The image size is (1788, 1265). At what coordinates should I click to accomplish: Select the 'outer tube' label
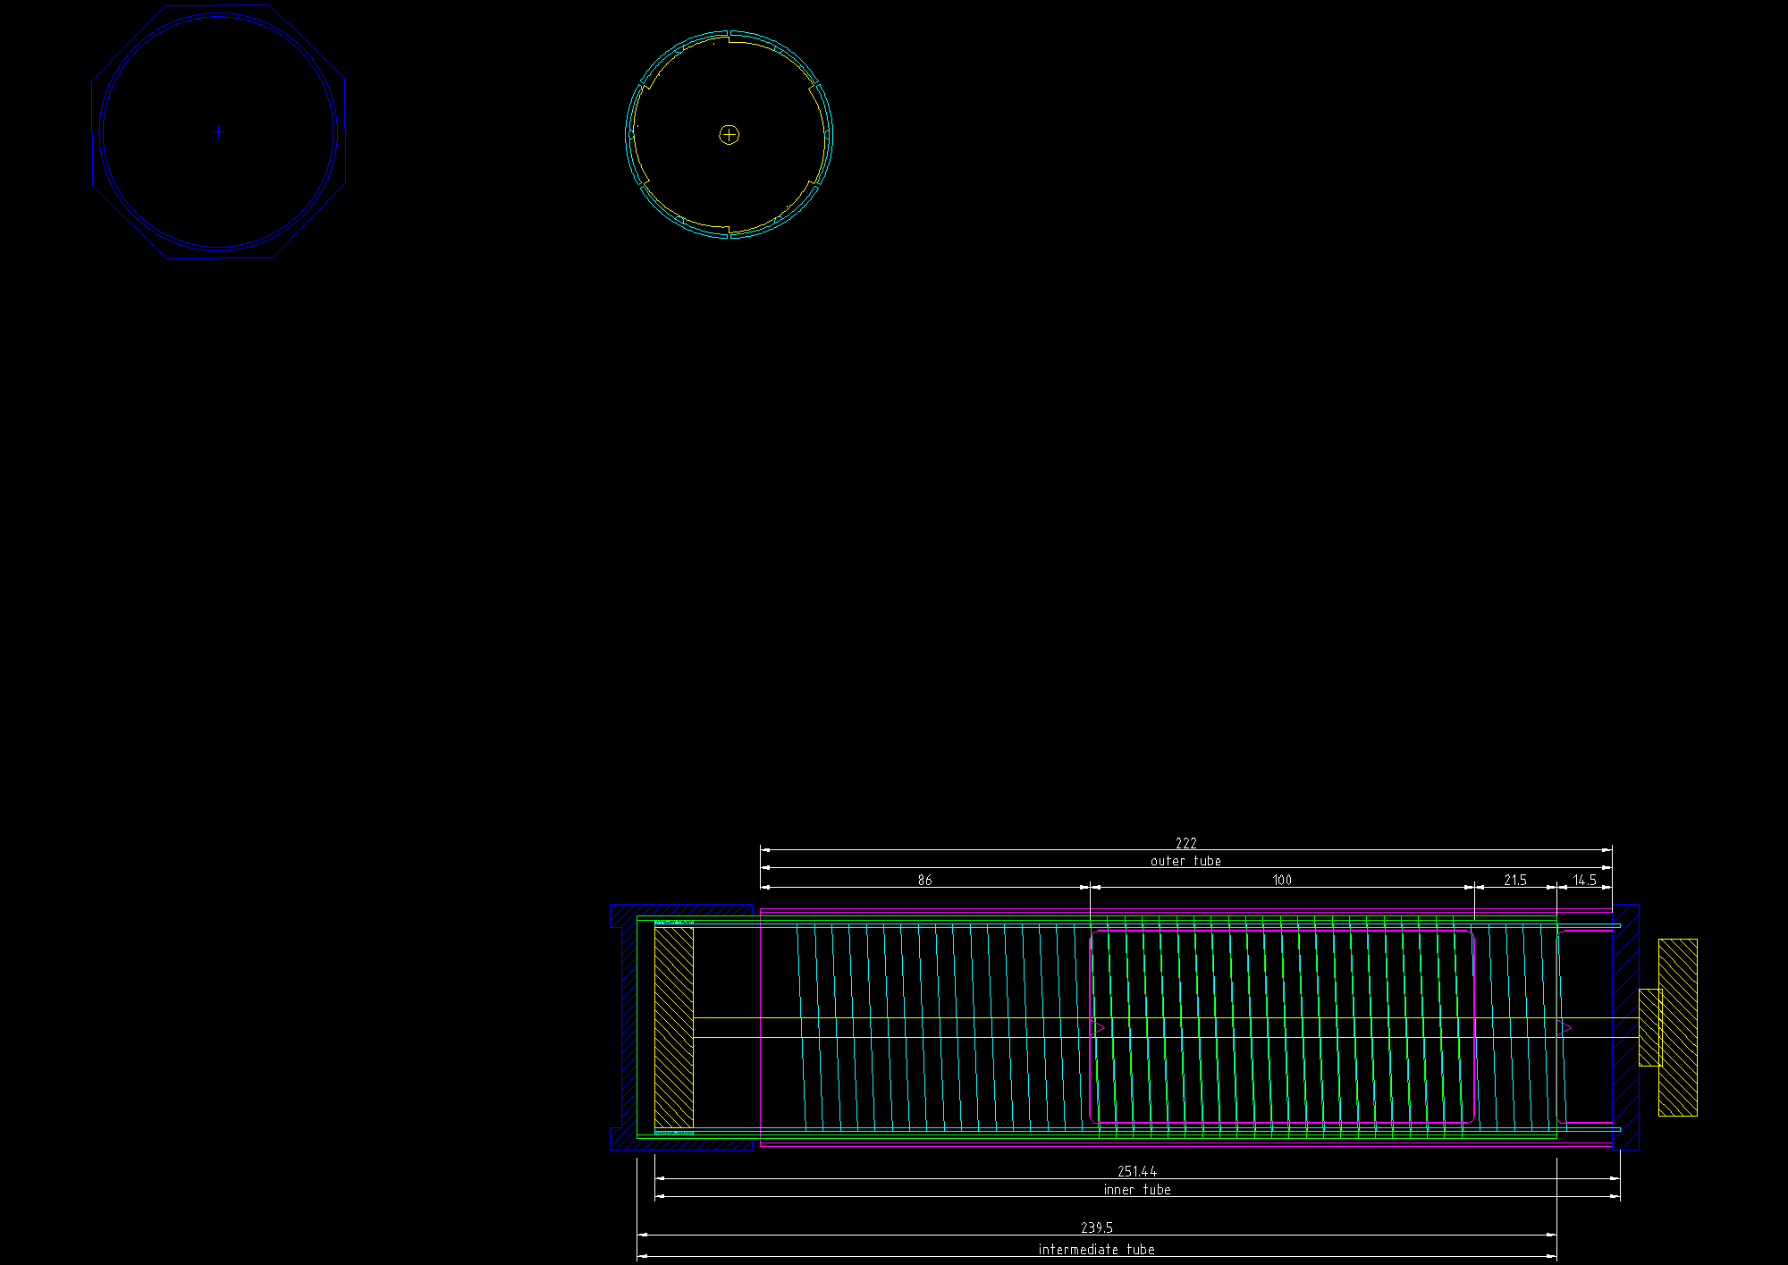click(x=1185, y=861)
